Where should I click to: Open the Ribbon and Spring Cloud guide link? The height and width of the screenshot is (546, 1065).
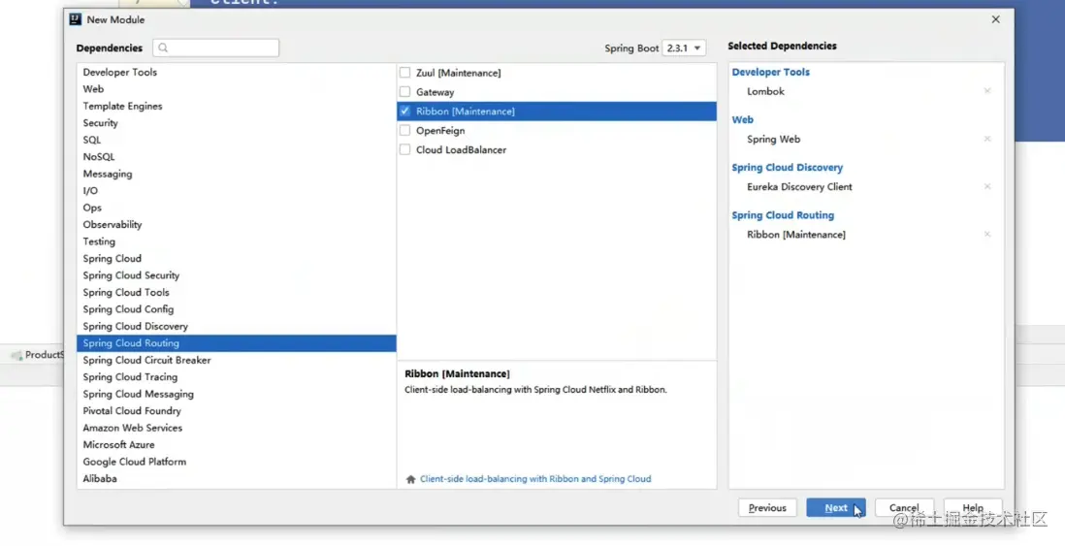click(x=535, y=479)
